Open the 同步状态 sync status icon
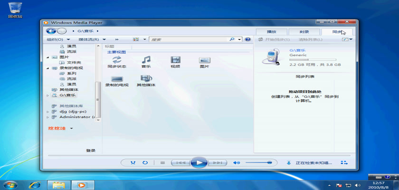Image resolution: width=399 pixels, height=190 pixels. click(x=117, y=60)
